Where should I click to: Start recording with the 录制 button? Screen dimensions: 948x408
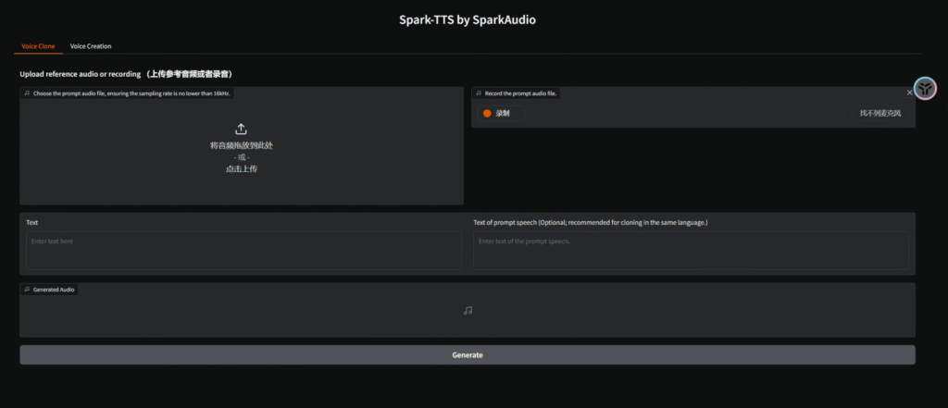pyautogui.click(x=501, y=114)
